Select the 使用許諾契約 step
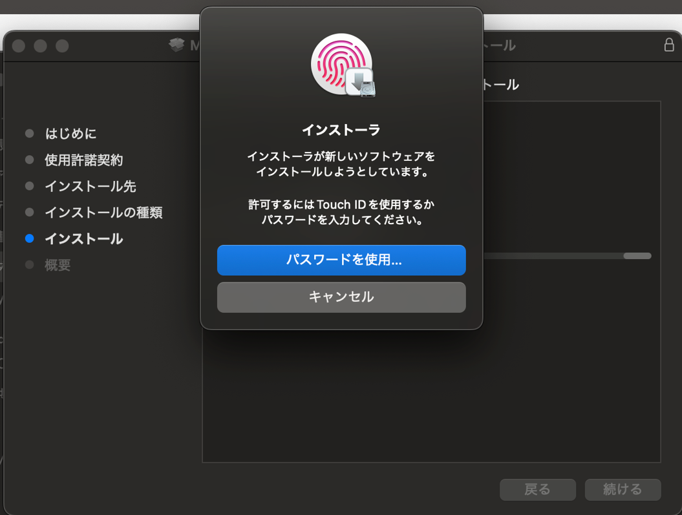 click(x=84, y=160)
